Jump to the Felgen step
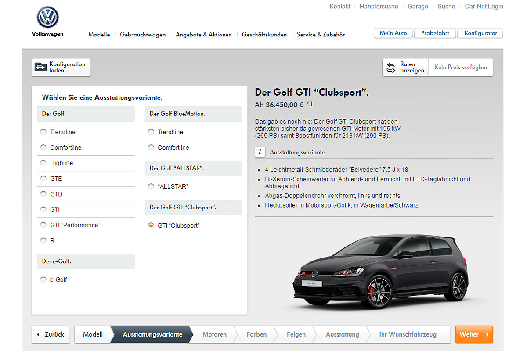 pos(296,334)
